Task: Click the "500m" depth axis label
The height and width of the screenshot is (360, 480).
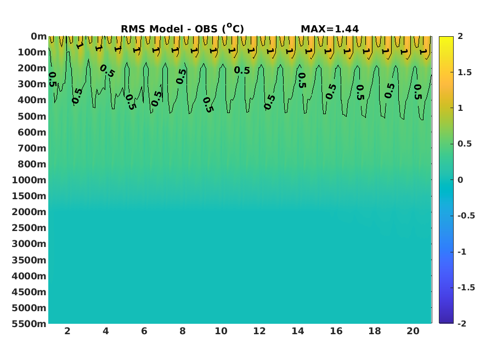Action: click(x=32, y=117)
